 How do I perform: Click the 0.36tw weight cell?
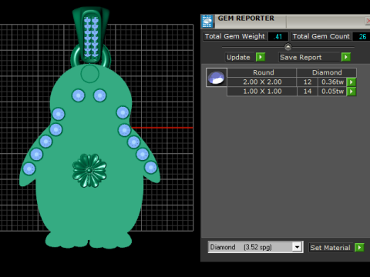pos(332,82)
